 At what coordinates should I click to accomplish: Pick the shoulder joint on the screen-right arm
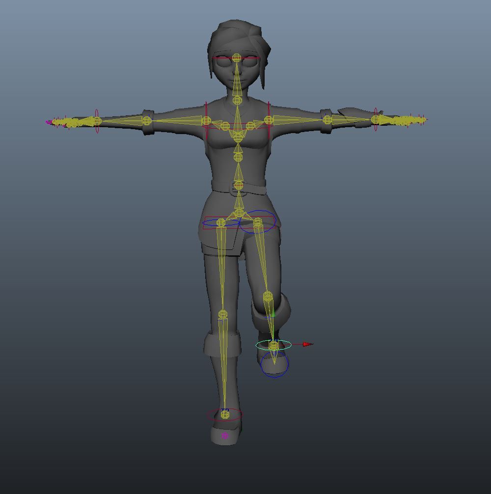coord(268,120)
